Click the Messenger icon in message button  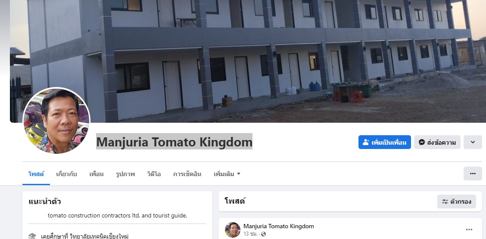pyautogui.click(x=421, y=142)
